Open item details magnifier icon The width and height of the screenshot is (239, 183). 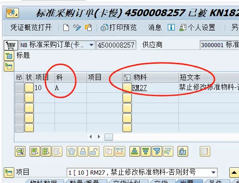[x=20, y=151]
